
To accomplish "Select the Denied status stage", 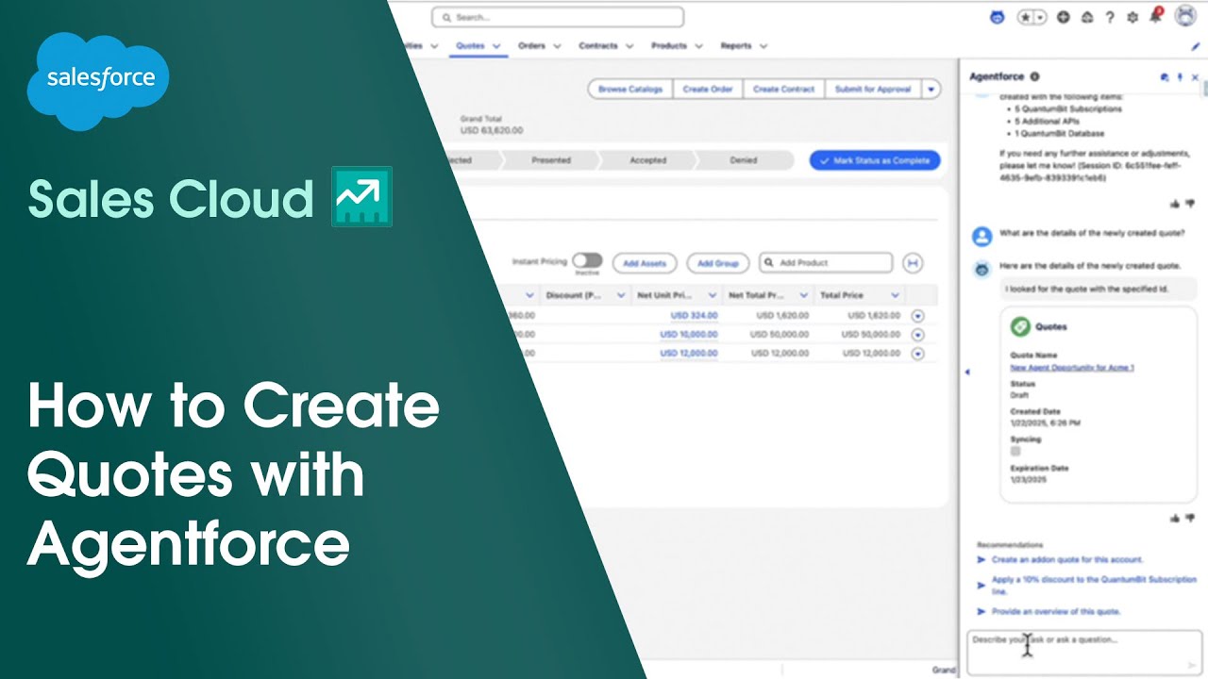I will 744,160.
